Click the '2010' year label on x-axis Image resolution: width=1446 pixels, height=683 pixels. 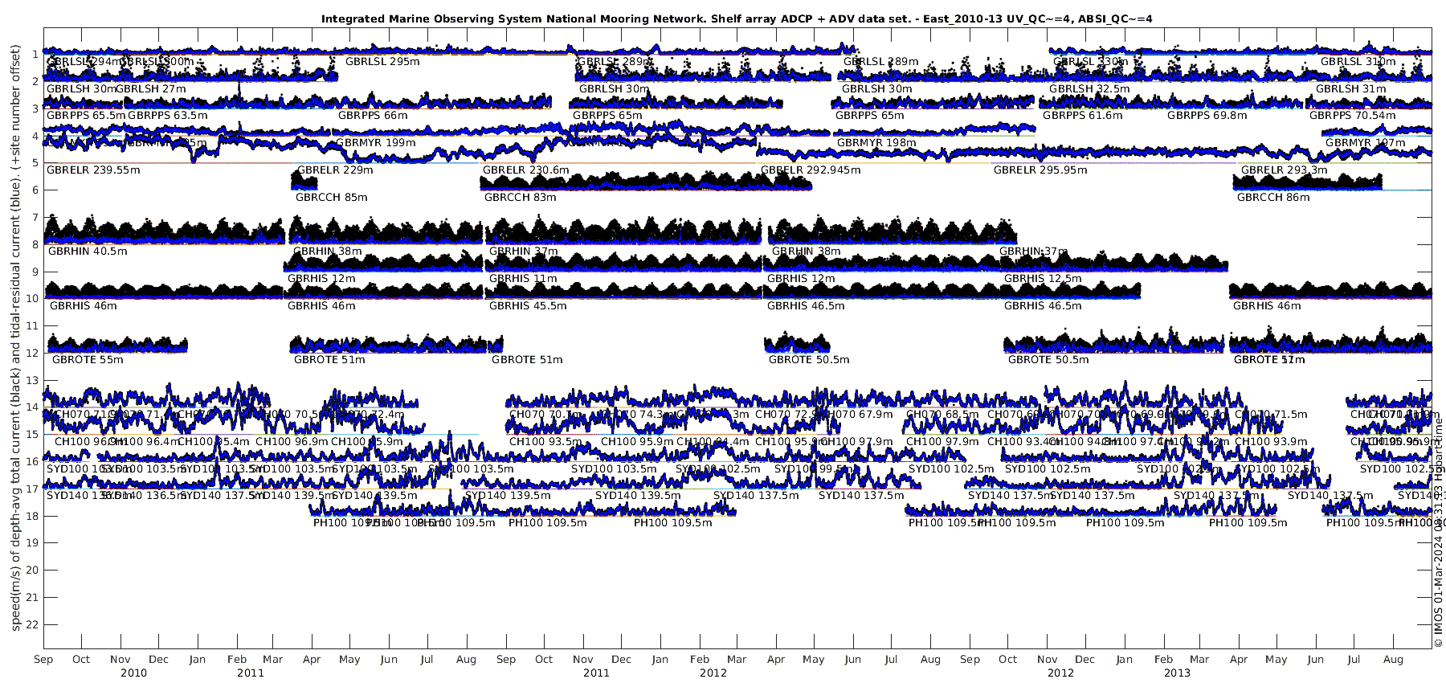(133, 673)
